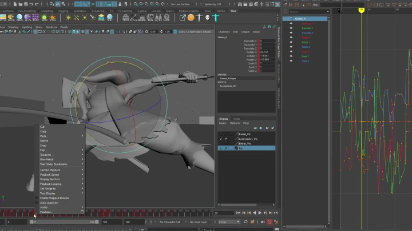
Task: Open the Symmetry: Off dropdown
Action: pos(215,4)
